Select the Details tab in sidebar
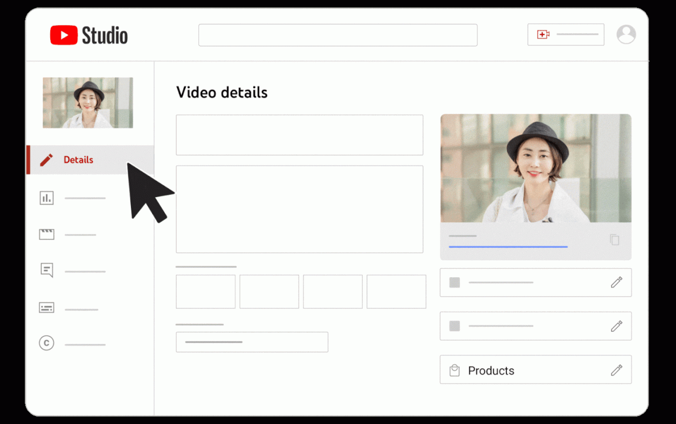The width and height of the screenshot is (676, 424). coord(78,159)
